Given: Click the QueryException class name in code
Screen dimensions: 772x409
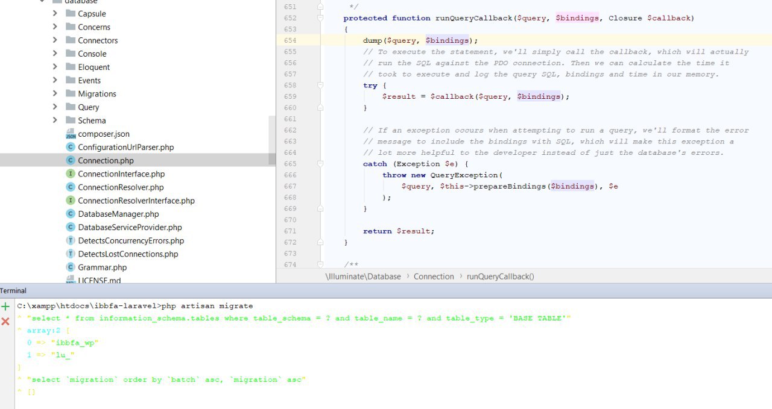Looking at the screenshot, I should point(464,175).
